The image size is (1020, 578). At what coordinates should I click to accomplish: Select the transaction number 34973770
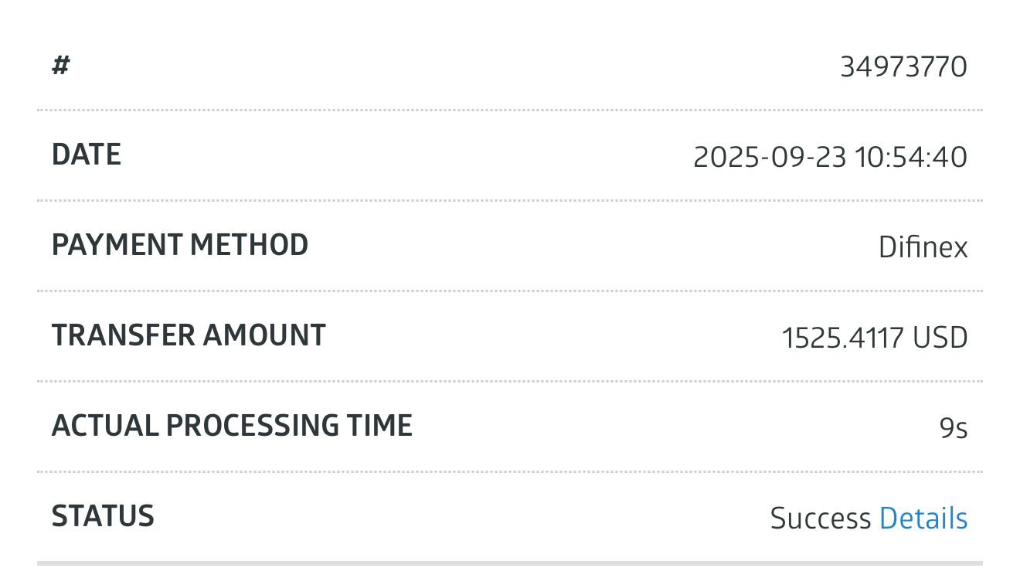(x=903, y=67)
